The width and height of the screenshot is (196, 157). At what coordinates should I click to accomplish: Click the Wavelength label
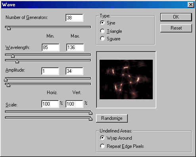(17, 47)
